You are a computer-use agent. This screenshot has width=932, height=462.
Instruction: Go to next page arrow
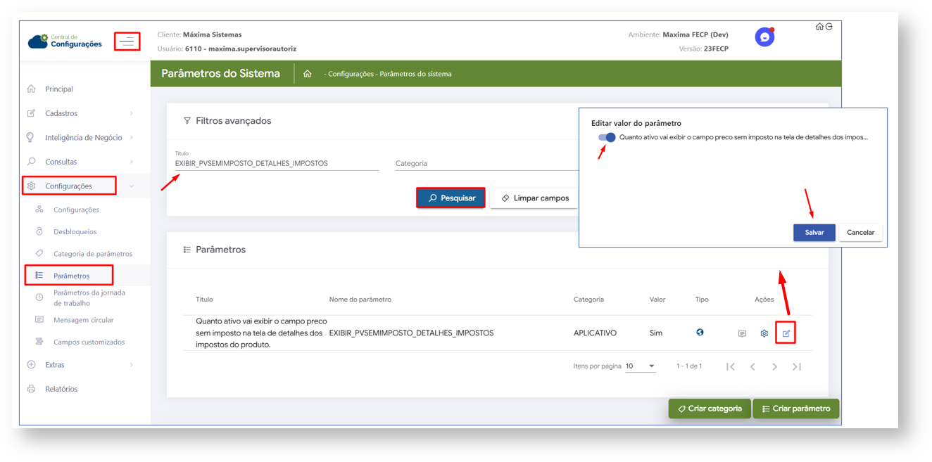coord(774,366)
